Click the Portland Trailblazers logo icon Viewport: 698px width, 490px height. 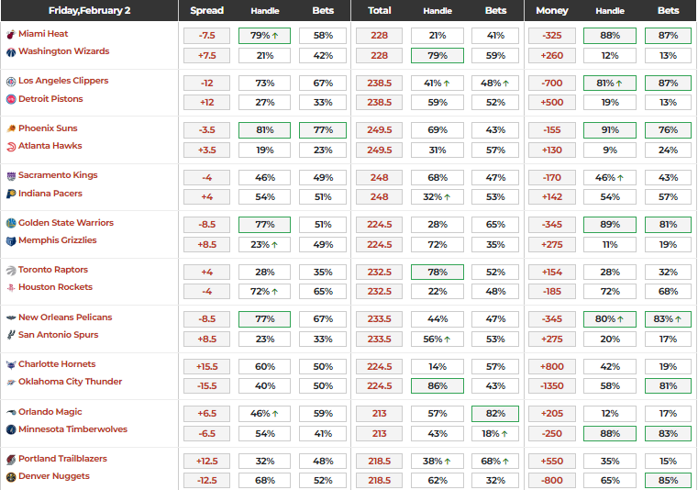11,459
